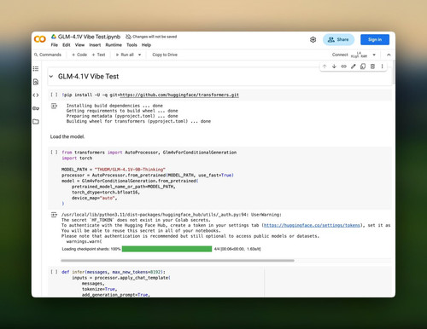Click the Share button
The width and height of the screenshot is (427, 329).
338,39
